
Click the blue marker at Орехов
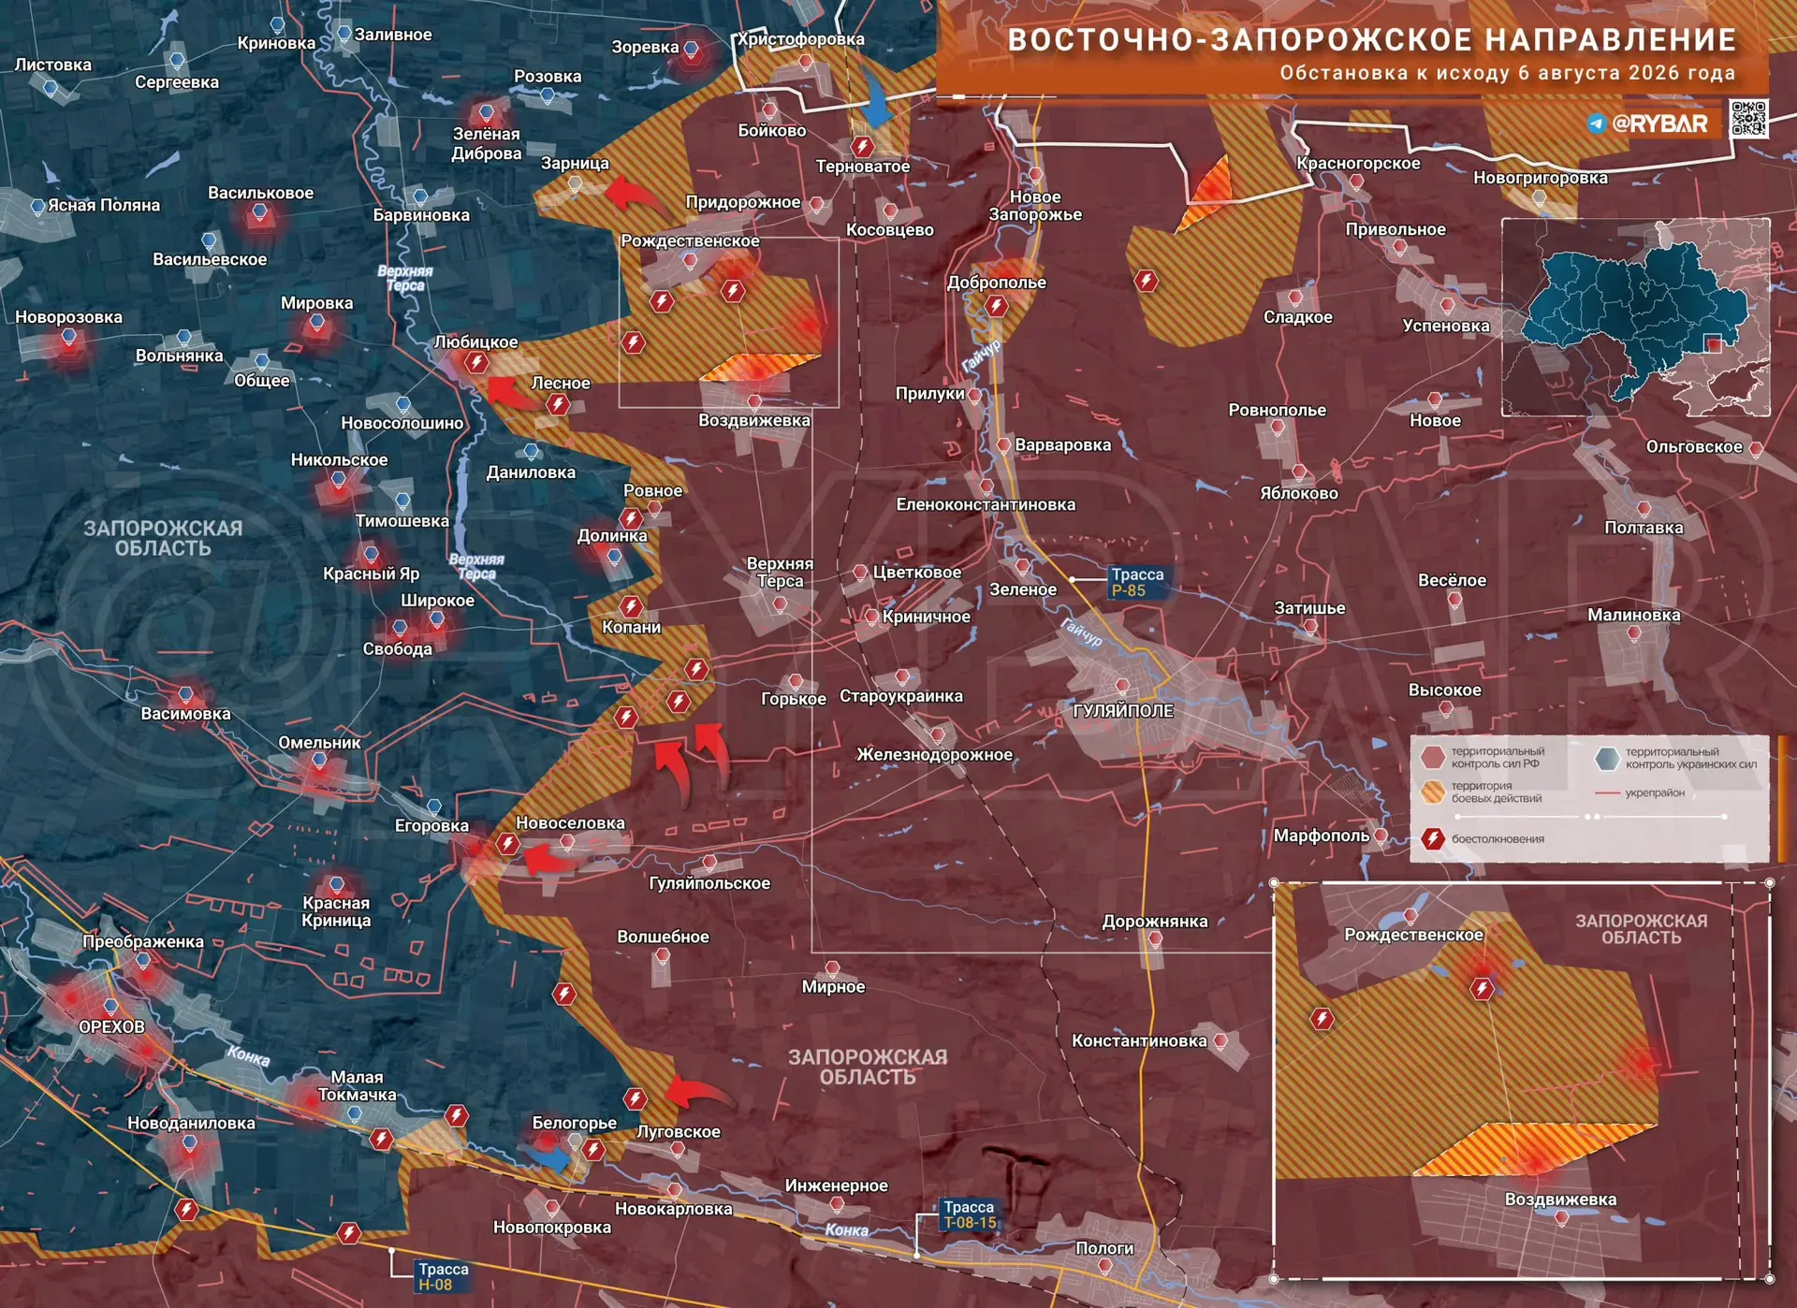[x=110, y=1008]
